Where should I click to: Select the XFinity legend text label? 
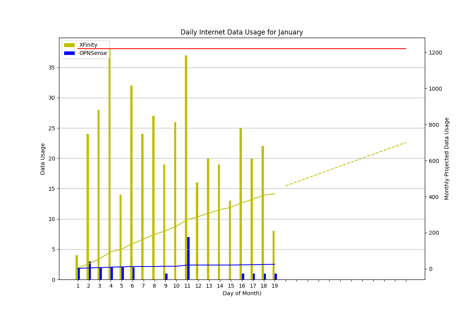click(x=88, y=45)
